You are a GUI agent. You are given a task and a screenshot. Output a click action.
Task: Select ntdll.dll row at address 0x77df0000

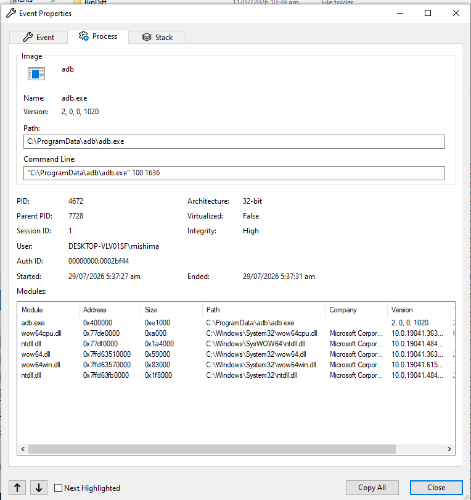(236, 344)
